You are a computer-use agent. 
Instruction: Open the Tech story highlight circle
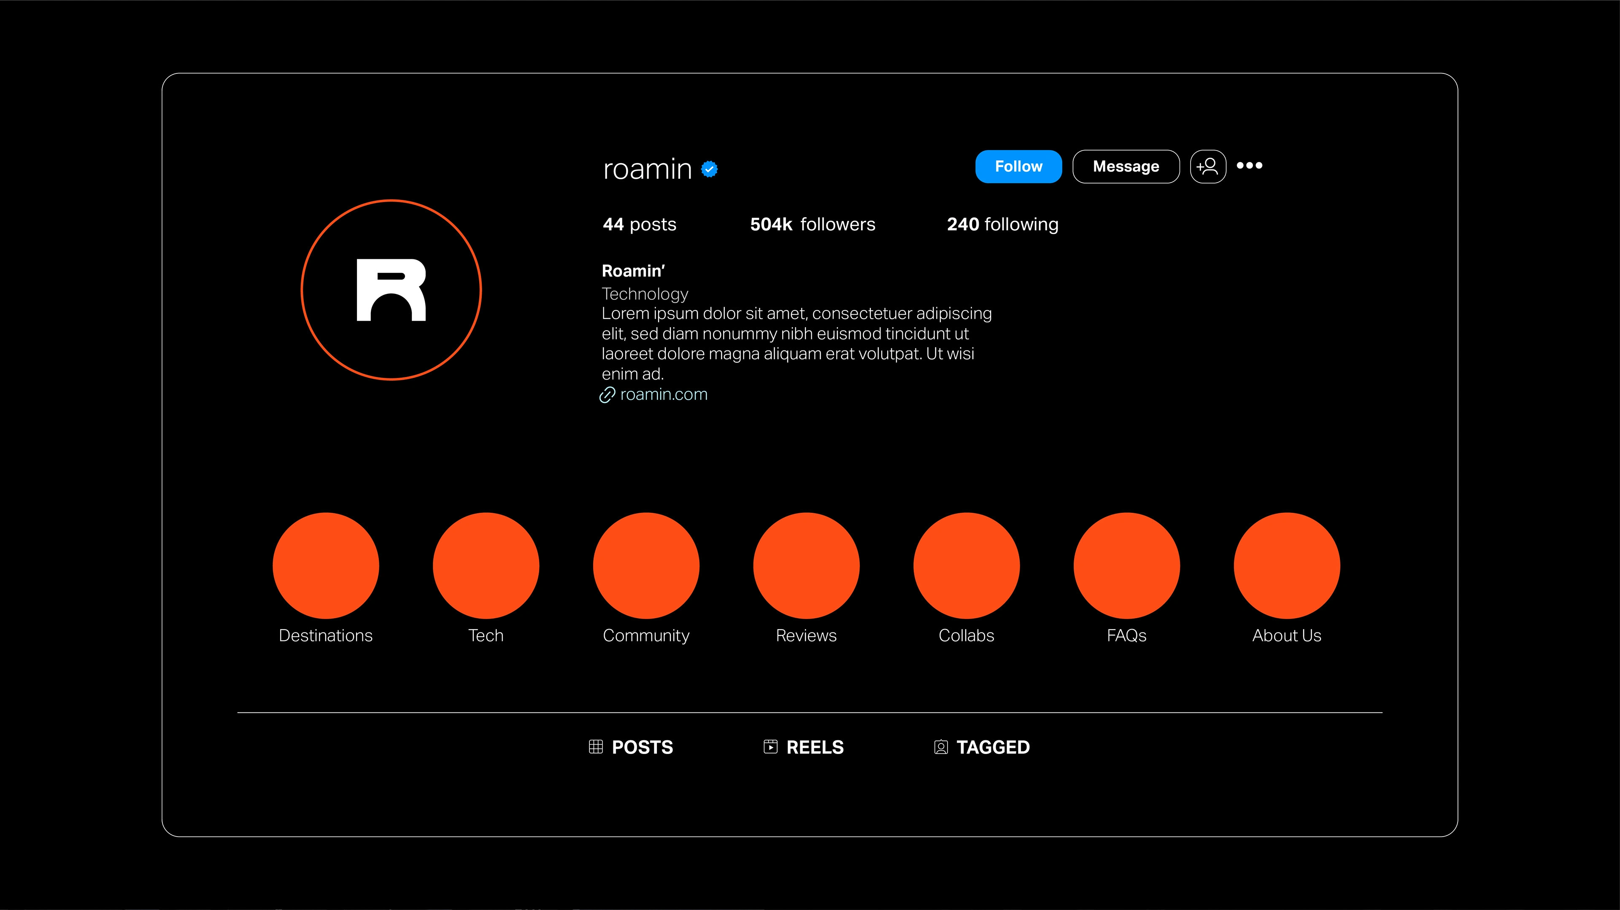coord(486,565)
